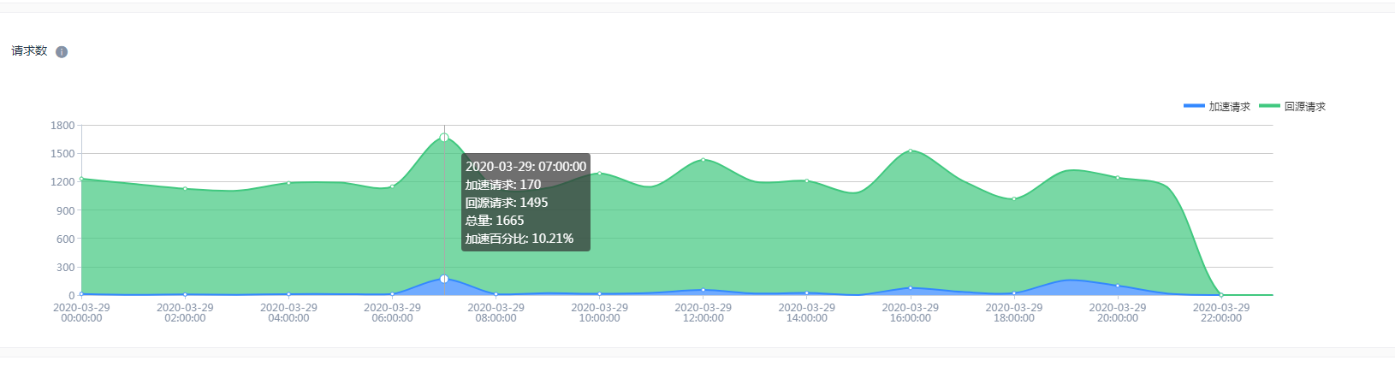This screenshot has width=1395, height=366.
Task: Select highlighted blue data point at 07:00
Action: pyautogui.click(x=444, y=279)
